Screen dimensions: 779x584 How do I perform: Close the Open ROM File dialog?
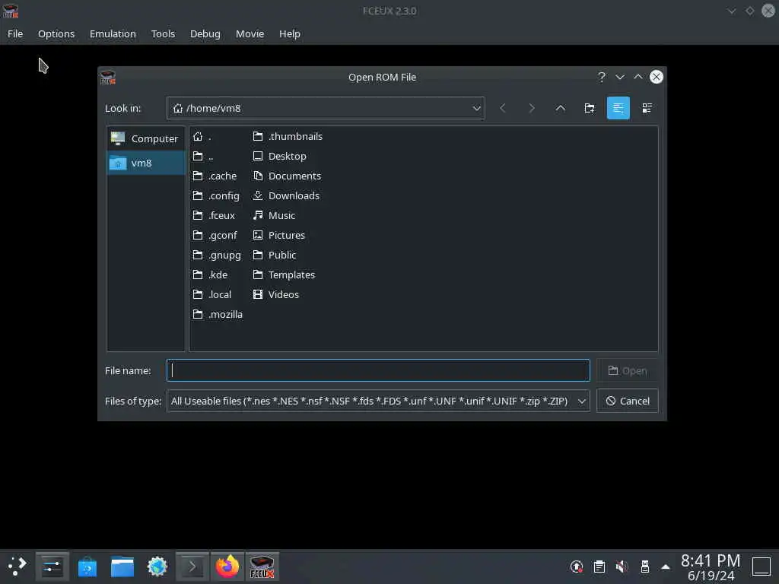coord(657,77)
